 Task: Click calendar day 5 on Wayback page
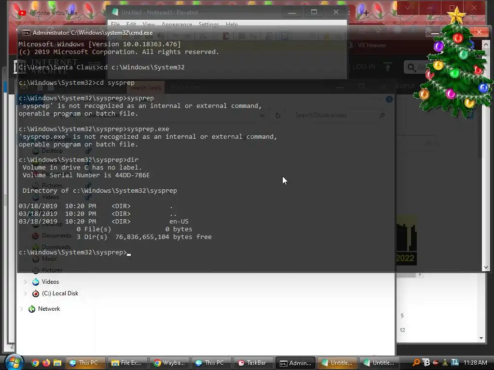tap(402, 316)
